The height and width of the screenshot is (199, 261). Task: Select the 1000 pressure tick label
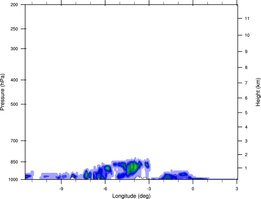[13, 179]
